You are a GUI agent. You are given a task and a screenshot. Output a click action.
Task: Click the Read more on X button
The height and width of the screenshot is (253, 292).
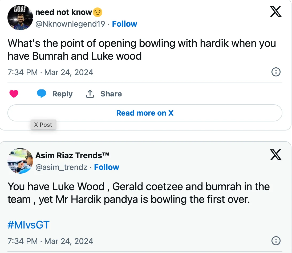pos(145,113)
